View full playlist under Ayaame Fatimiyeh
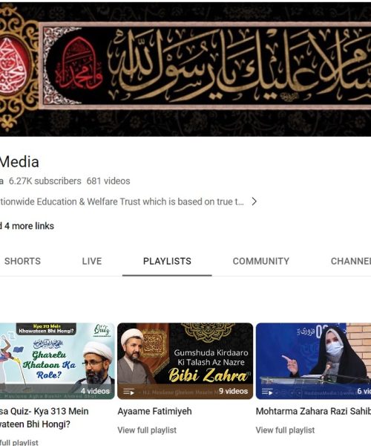 [x=147, y=430]
